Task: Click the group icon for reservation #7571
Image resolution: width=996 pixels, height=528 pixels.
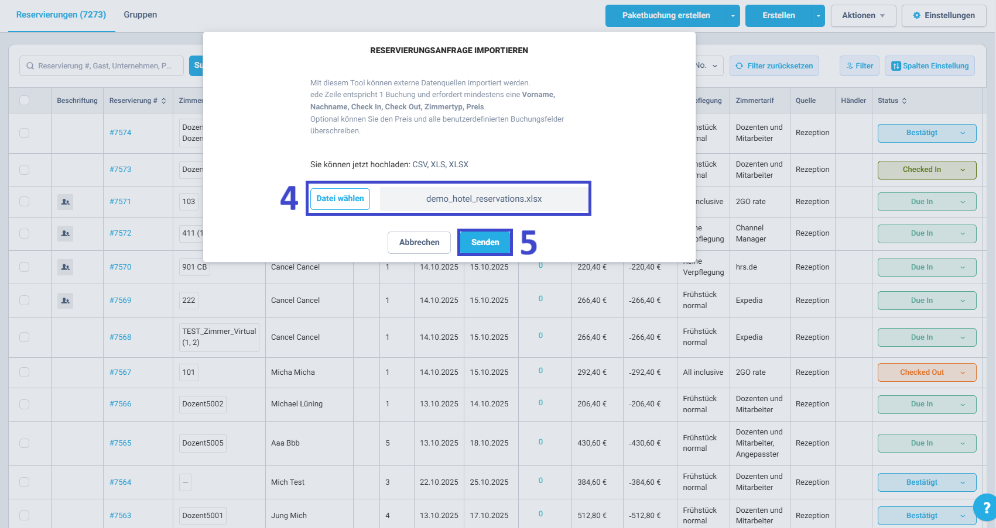Action: coord(66,202)
